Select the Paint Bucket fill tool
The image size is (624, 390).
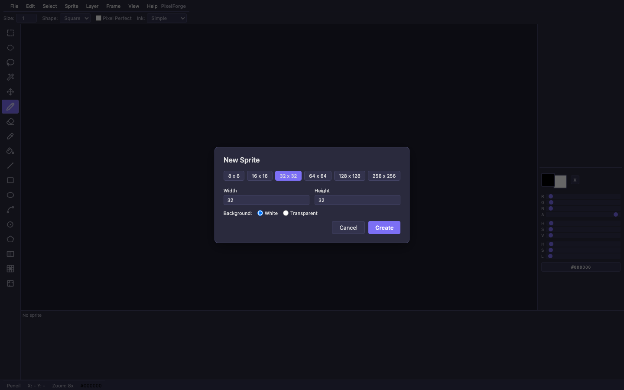coord(10,151)
